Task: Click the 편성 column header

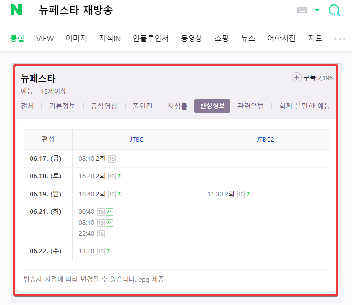Action: (x=48, y=139)
